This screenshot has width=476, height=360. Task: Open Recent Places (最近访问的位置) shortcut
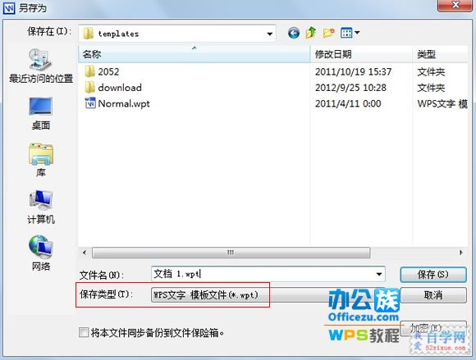[41, 66]
